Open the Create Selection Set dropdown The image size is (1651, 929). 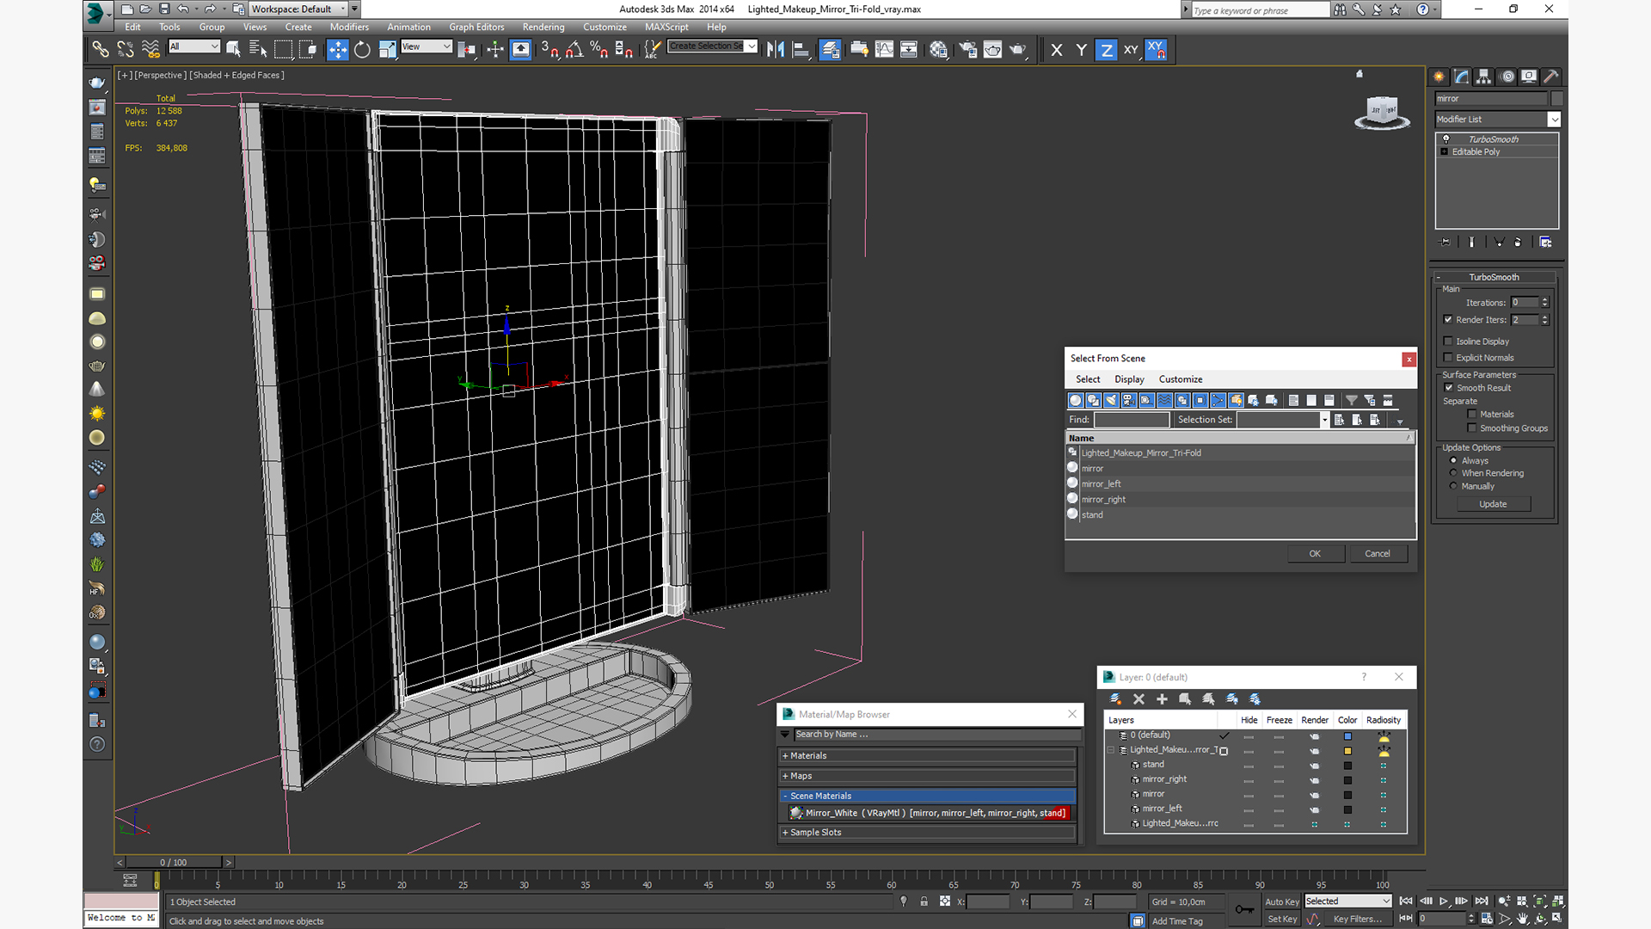[713, 46]
